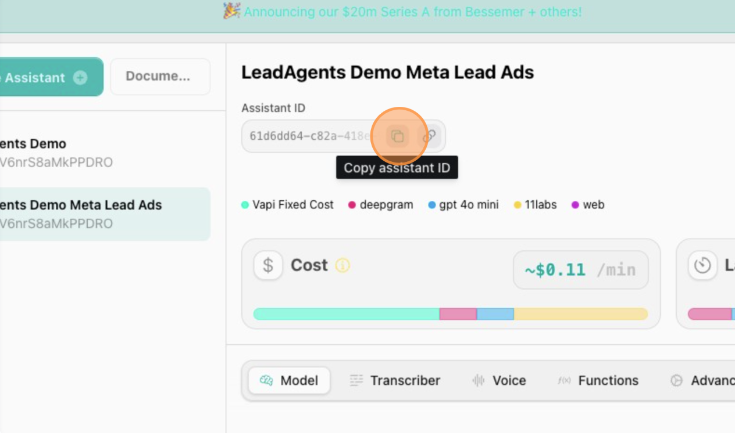This screenshot has height=433, width=735.
Task: Click the latency clock icon
Action: point(702,265)
